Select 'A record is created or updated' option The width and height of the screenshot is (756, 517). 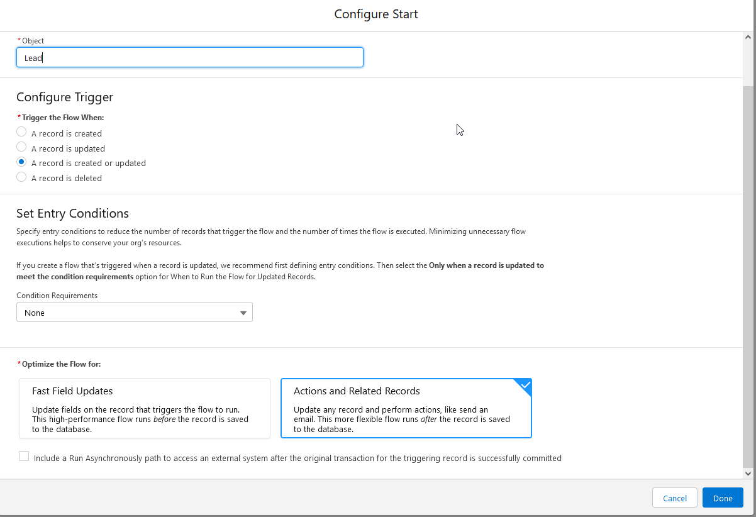(x=21, y=162)
